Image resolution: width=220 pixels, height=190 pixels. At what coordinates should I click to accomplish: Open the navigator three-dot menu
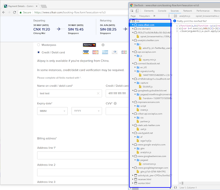click(169, 16)
